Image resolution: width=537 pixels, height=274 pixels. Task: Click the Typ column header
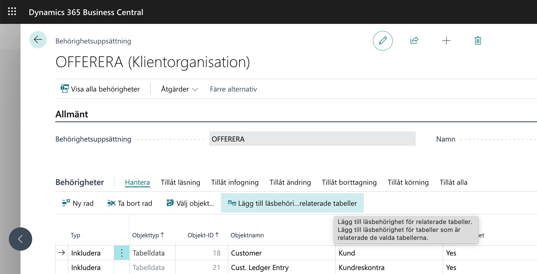click(75, 235)
